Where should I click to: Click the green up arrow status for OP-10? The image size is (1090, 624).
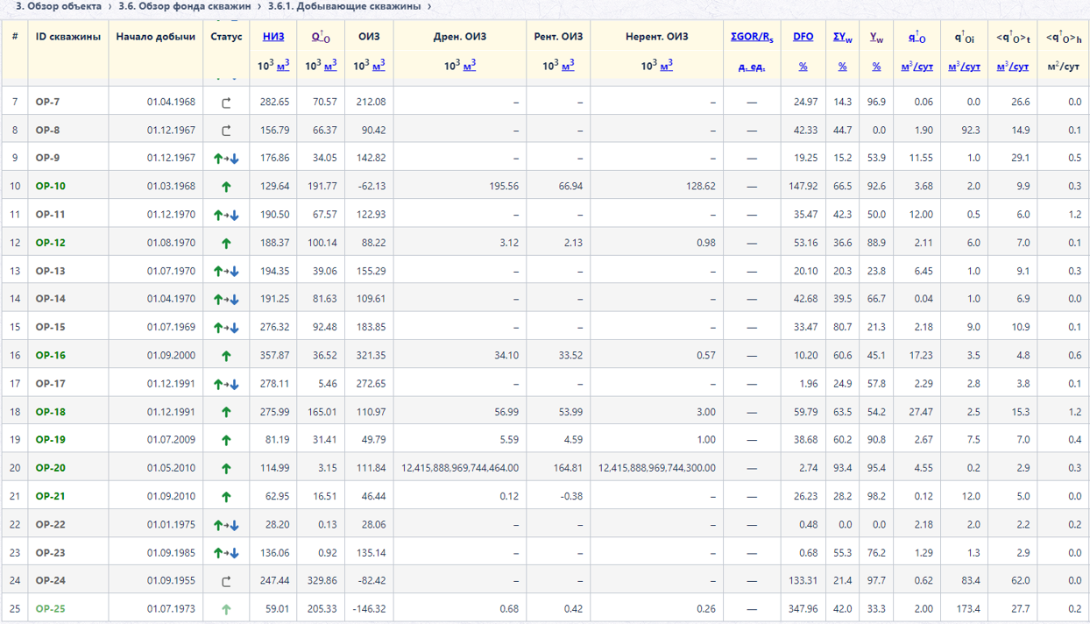[226, 187]
